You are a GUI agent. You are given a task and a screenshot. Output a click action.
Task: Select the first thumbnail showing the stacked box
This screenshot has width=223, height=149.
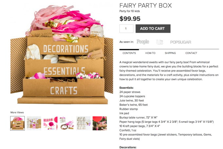click(17, 123)
